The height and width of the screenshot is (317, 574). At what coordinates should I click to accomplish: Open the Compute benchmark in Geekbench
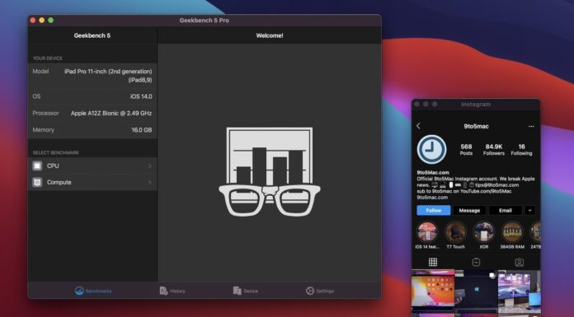[x=92, y=182]
